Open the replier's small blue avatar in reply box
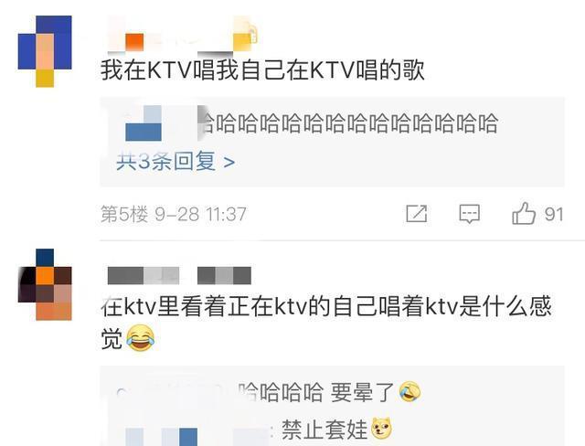Viewport: 585px width, 446px height. tap(144, 123)
